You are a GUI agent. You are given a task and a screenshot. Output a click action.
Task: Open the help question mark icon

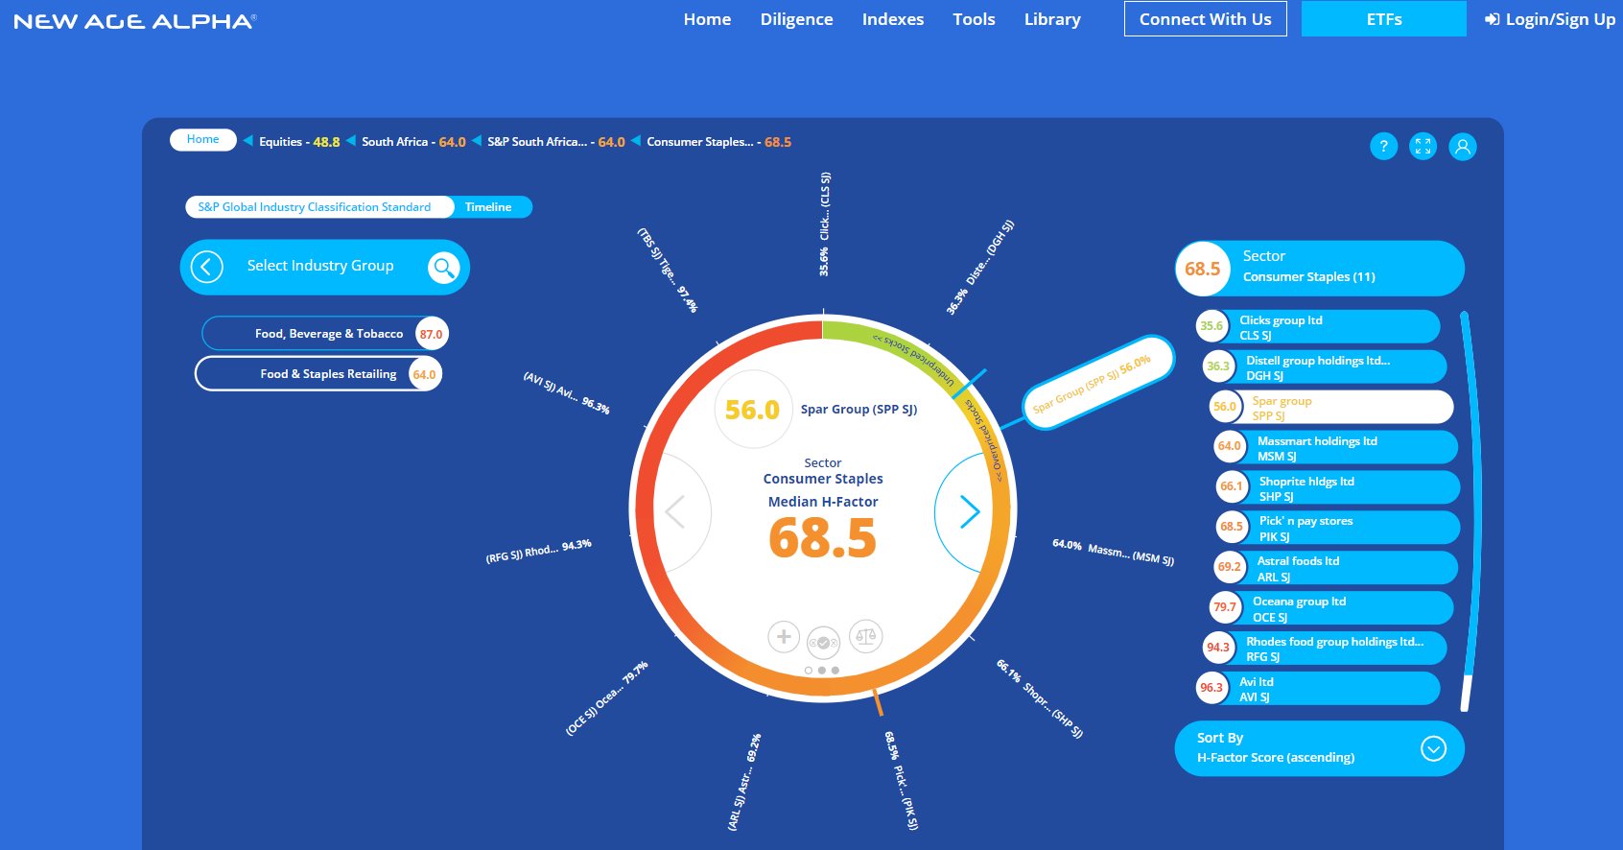point(1383,147)
